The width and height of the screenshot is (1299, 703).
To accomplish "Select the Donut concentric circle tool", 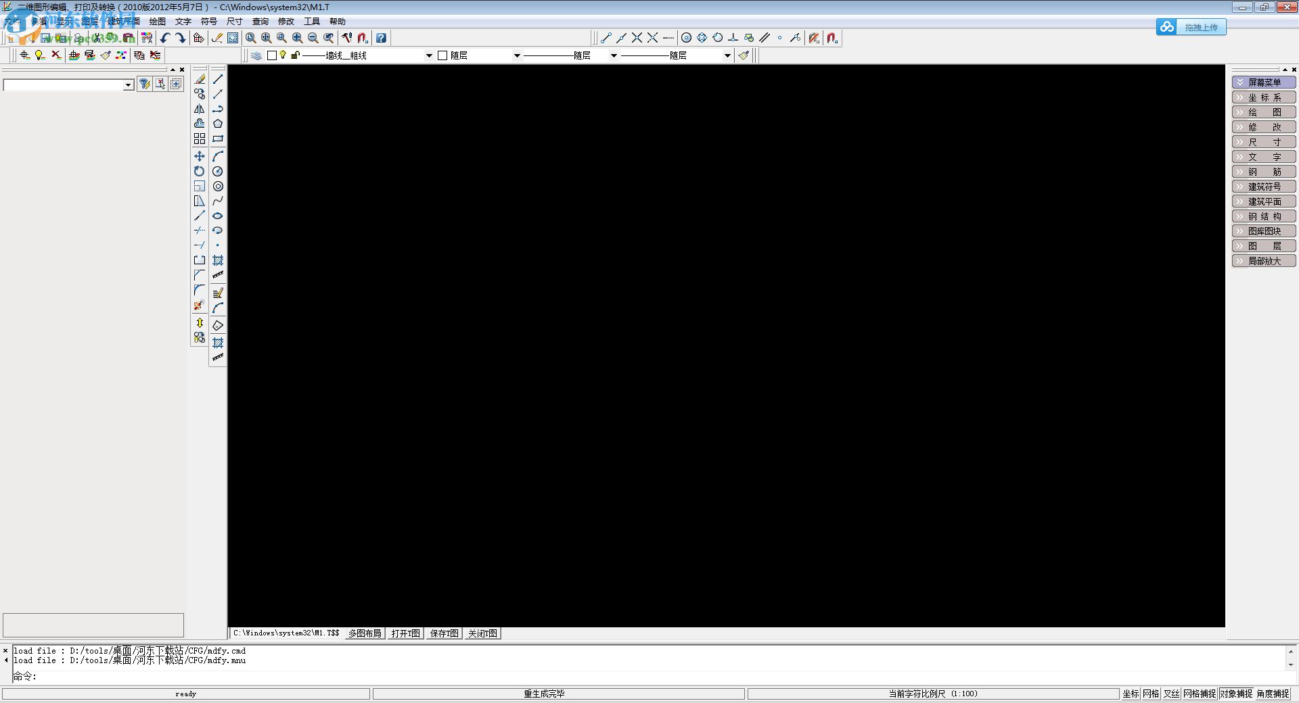I will (x=218, y=186).
